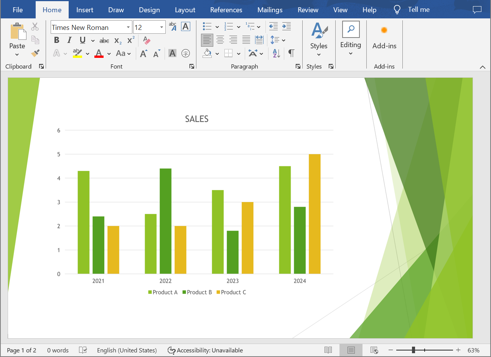Open the Mailings ribbon tab
The image size is (491, 357).
tap(270, 10)
